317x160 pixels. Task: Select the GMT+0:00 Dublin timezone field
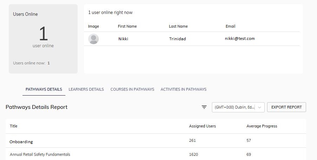[238, 107]
